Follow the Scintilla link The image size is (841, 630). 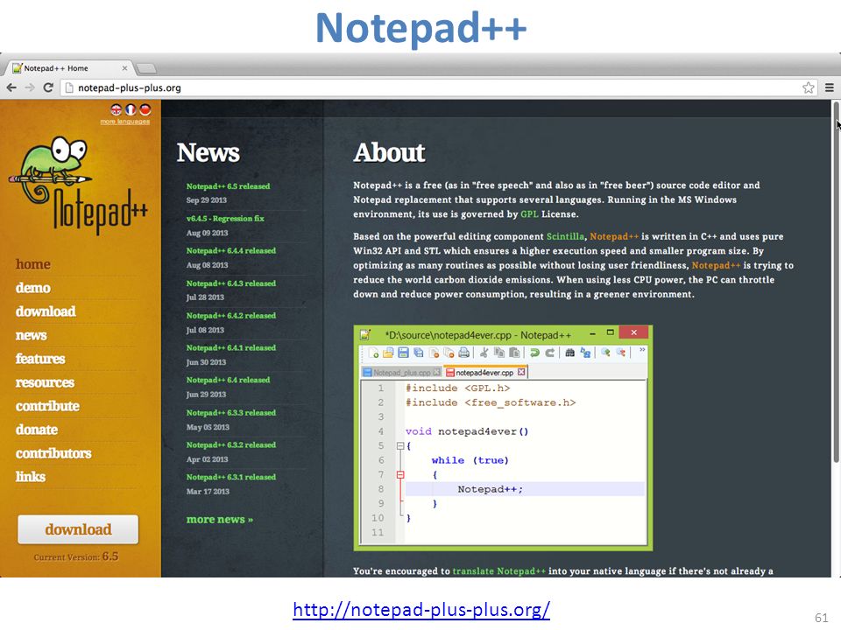(565, 236)
